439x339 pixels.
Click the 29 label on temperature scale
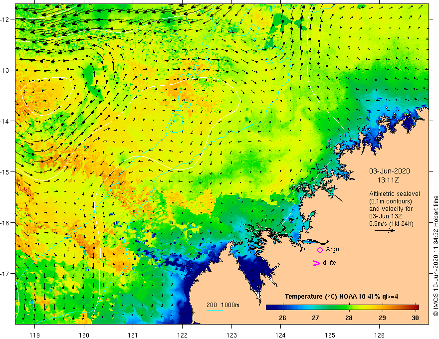pos(382,318)
